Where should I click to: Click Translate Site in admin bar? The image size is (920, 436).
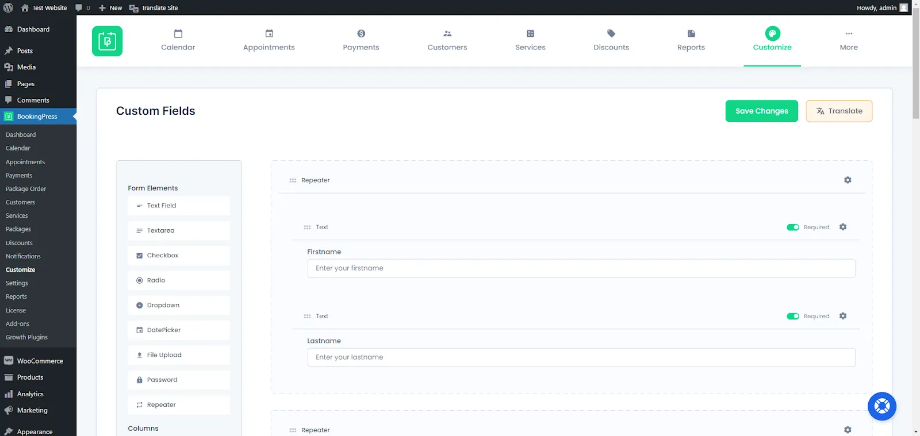pyautogui.click(x=154, y=7)
